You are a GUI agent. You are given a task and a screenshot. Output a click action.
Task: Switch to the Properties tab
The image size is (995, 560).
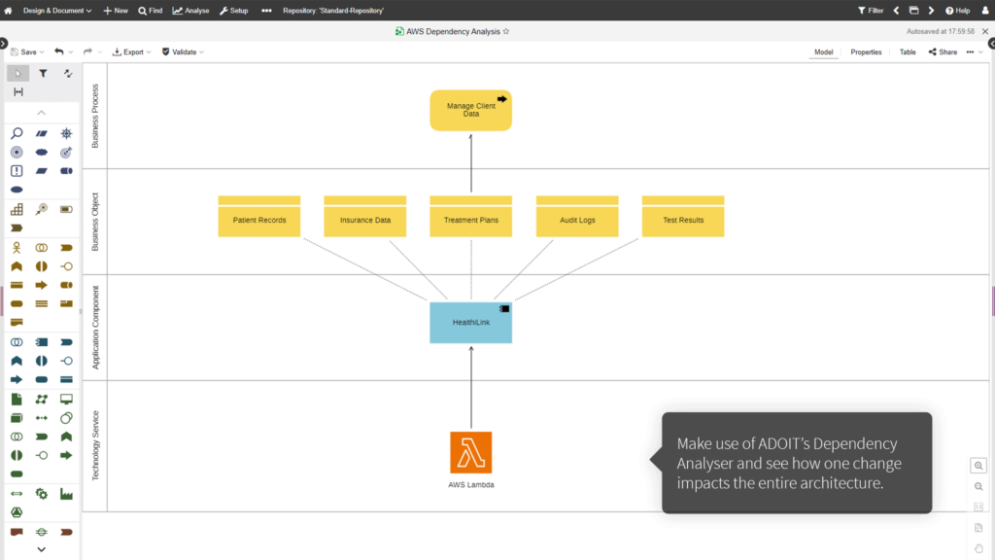pyautogui.click(x=866, y=52)
